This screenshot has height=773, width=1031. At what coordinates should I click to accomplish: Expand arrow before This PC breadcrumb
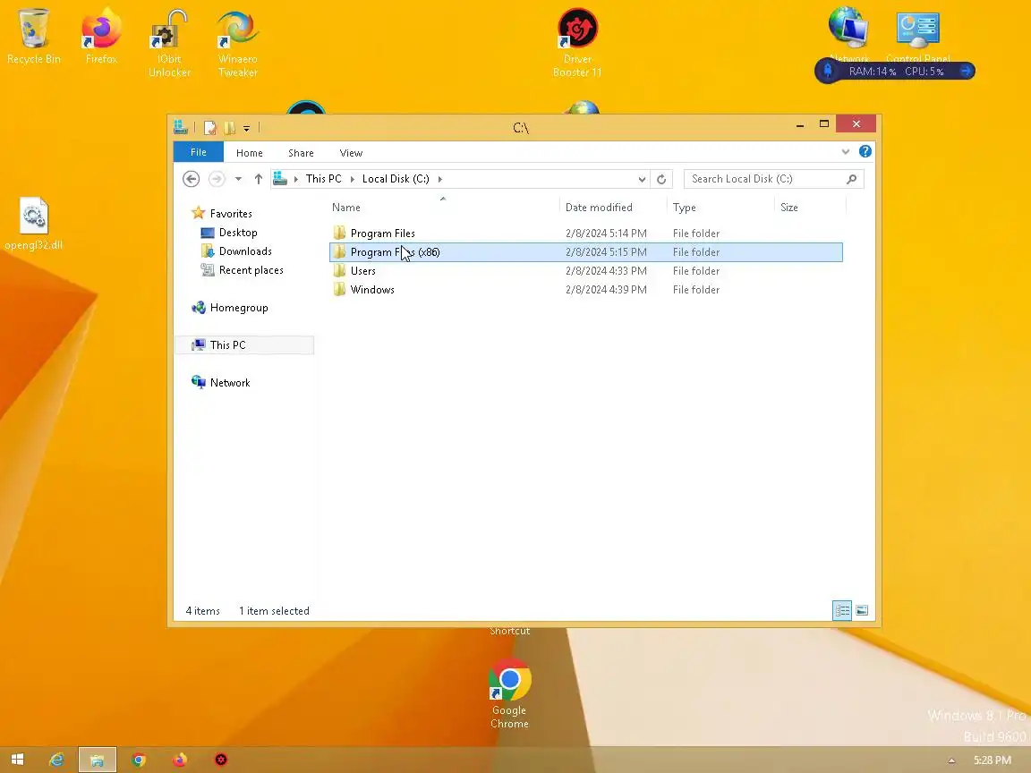click(x=296, y=179)
